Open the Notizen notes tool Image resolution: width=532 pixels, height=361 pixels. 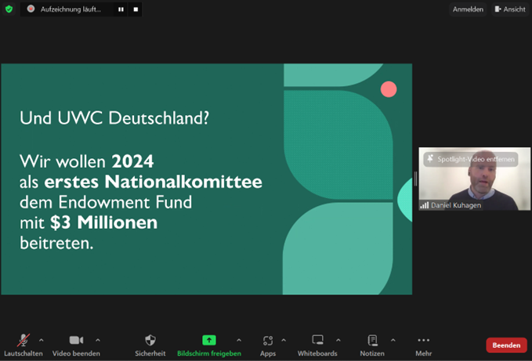pos(372,341)
